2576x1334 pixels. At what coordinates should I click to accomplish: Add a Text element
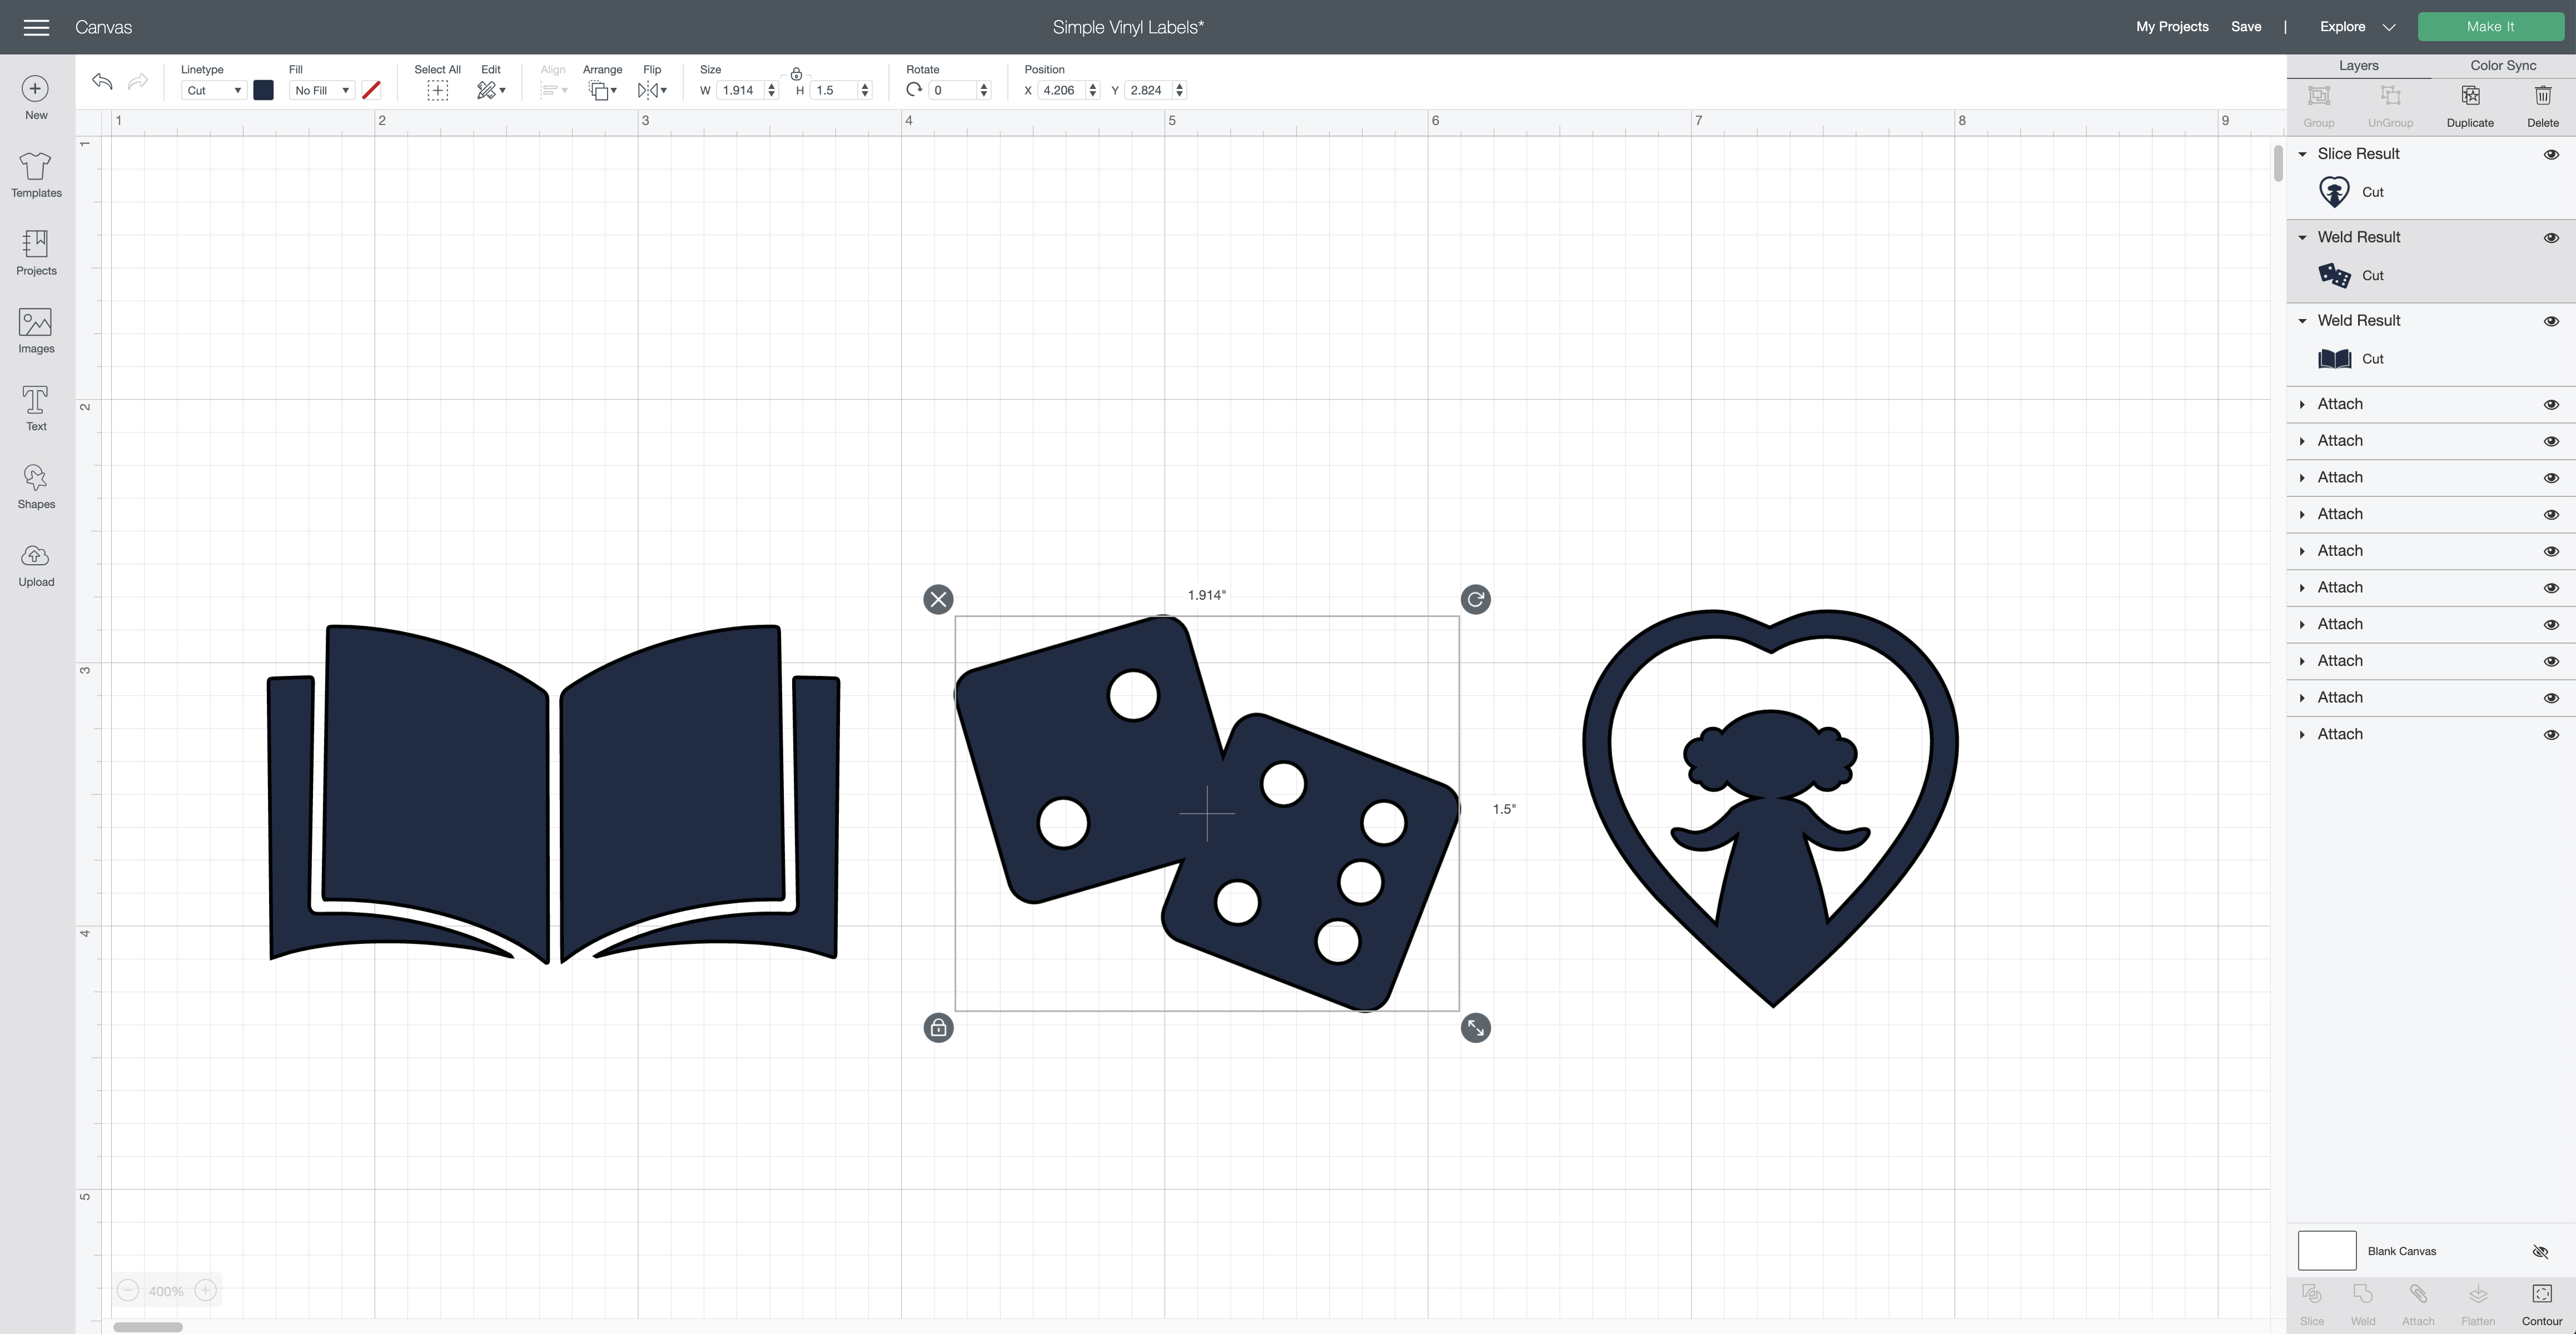[x=36, y=409]
